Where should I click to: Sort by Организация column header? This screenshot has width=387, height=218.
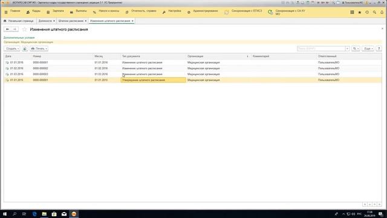click(x=195, y=56)
